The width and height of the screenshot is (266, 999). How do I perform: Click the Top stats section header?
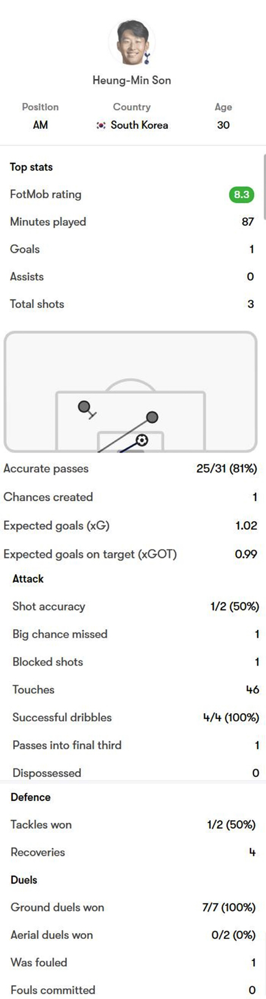(x=32, y=167)
